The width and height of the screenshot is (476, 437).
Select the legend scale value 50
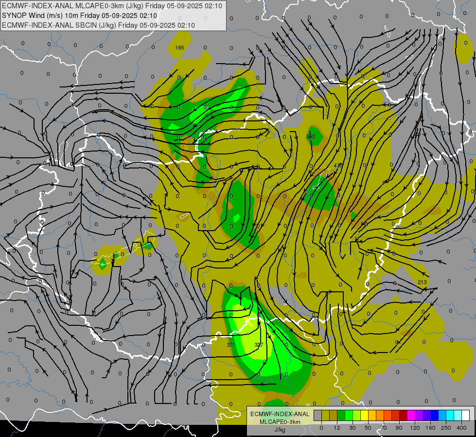coord(368,428)
